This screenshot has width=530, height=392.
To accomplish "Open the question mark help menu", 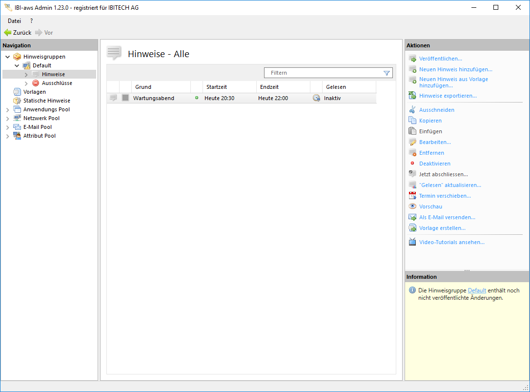I will pos(32,21).
